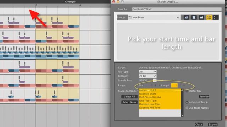The width and height of the screenshot is (227, 127).
Task: Choose the Individual Tracks radio option
Action: 187,102
